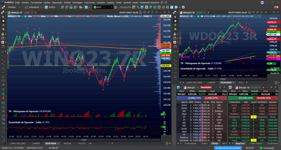
Task: Toggle the green indicator dot on WDOQ23 header
Action: point(198,17)
